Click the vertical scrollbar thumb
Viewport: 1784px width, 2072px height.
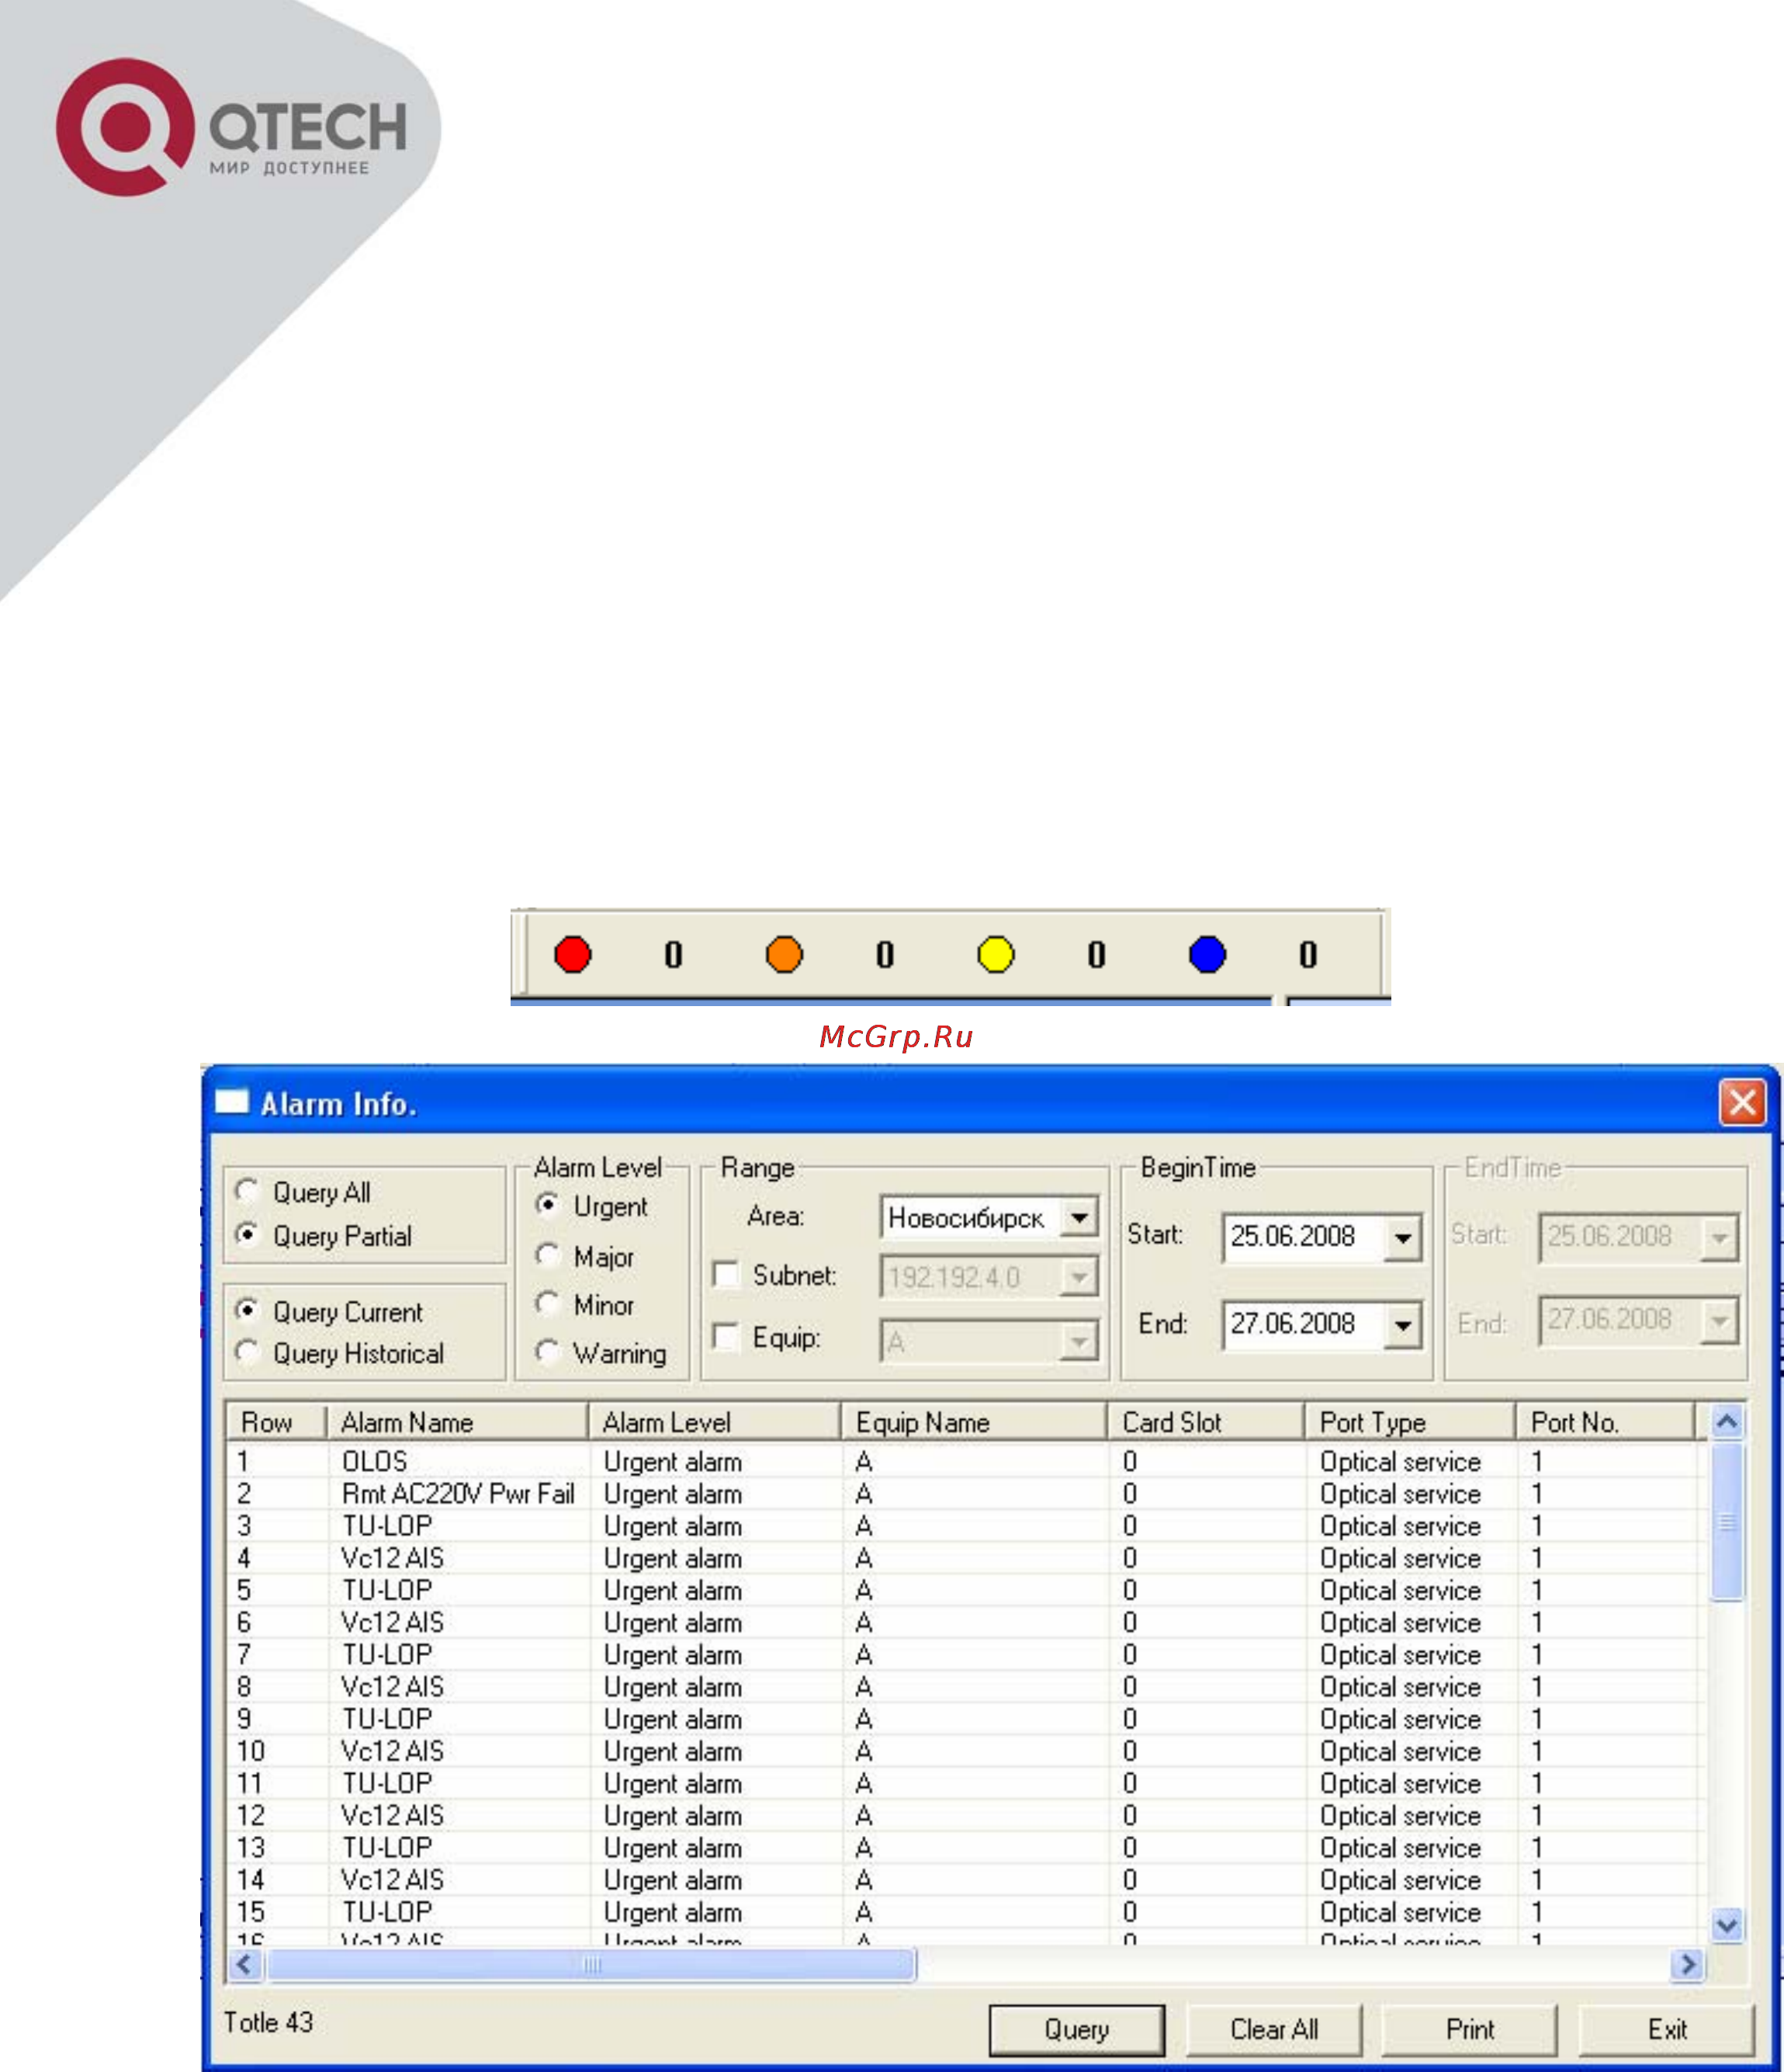(x=1727, y=1521)
